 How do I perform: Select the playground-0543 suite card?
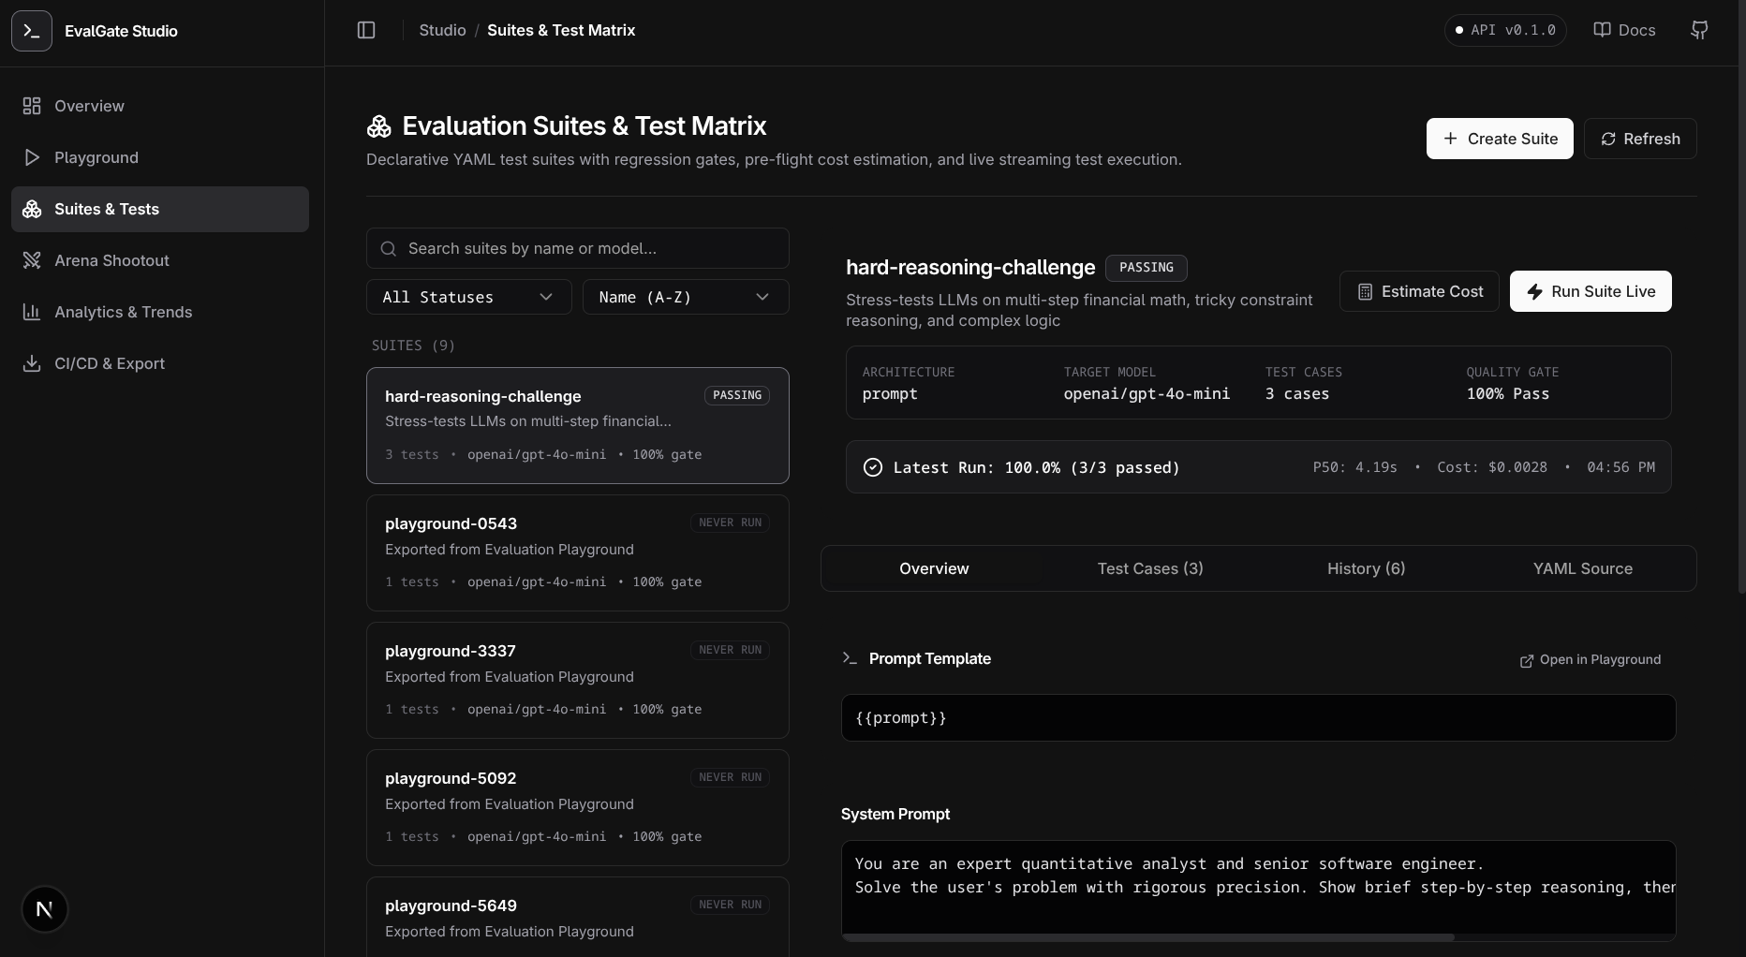[x=578, y=552]
